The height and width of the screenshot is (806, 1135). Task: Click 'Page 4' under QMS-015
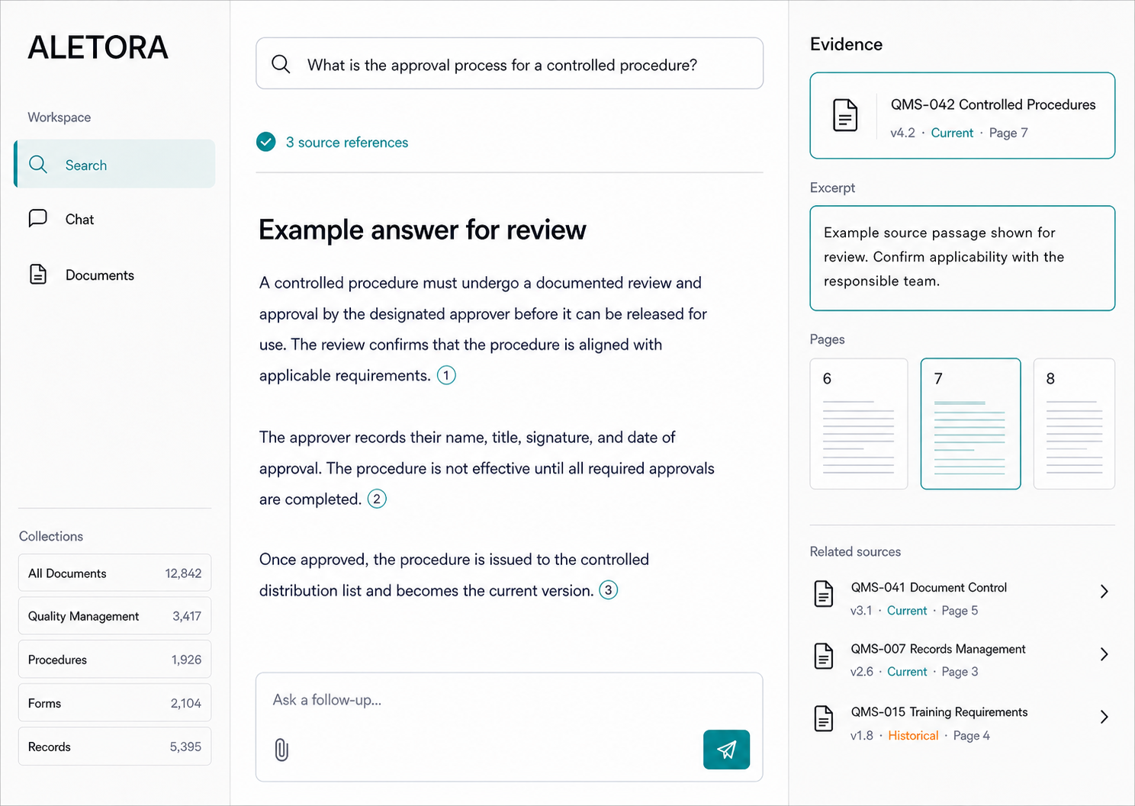pos(972,735)
